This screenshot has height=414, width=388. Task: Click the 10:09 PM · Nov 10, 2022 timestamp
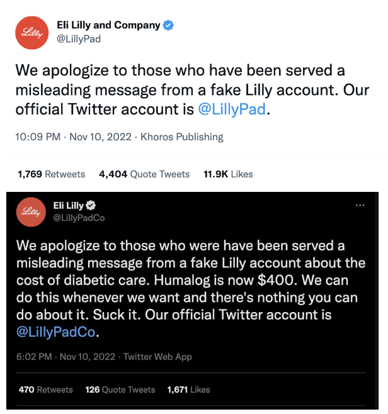click(73, 137)
